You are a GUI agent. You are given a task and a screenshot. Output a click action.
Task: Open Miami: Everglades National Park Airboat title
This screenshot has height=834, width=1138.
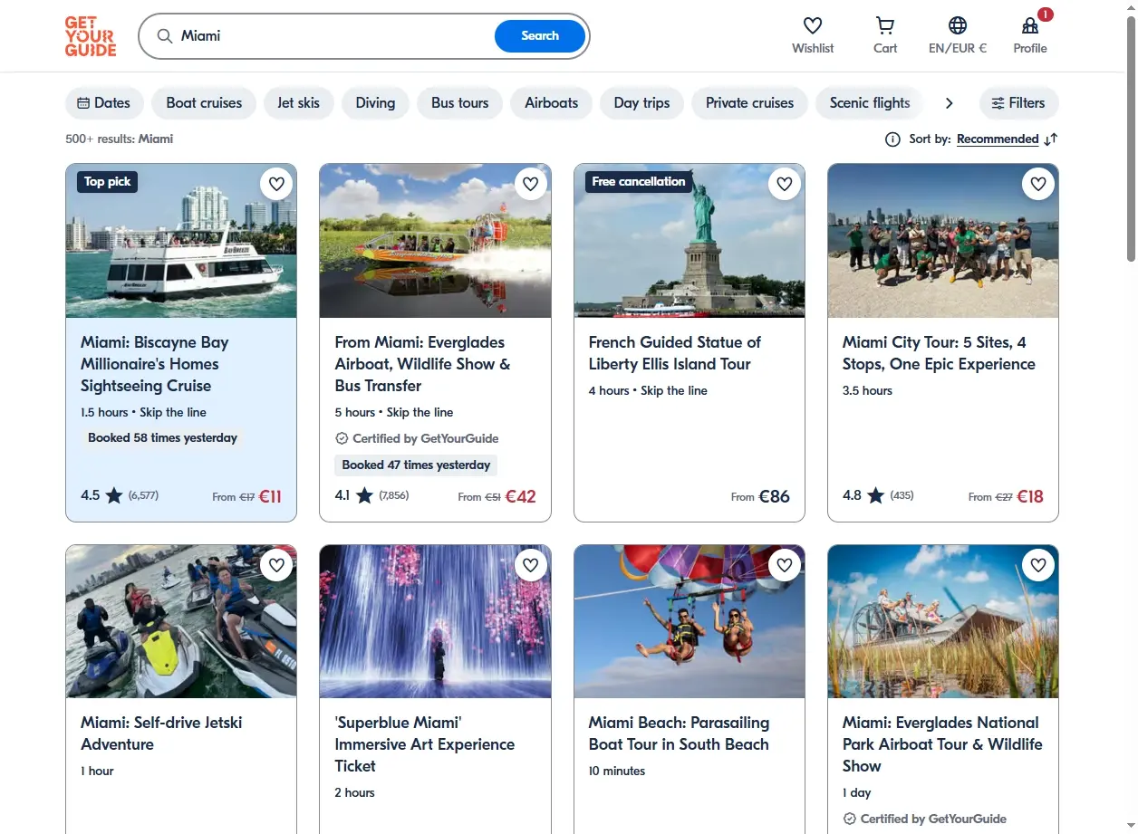tap(942, 744)
